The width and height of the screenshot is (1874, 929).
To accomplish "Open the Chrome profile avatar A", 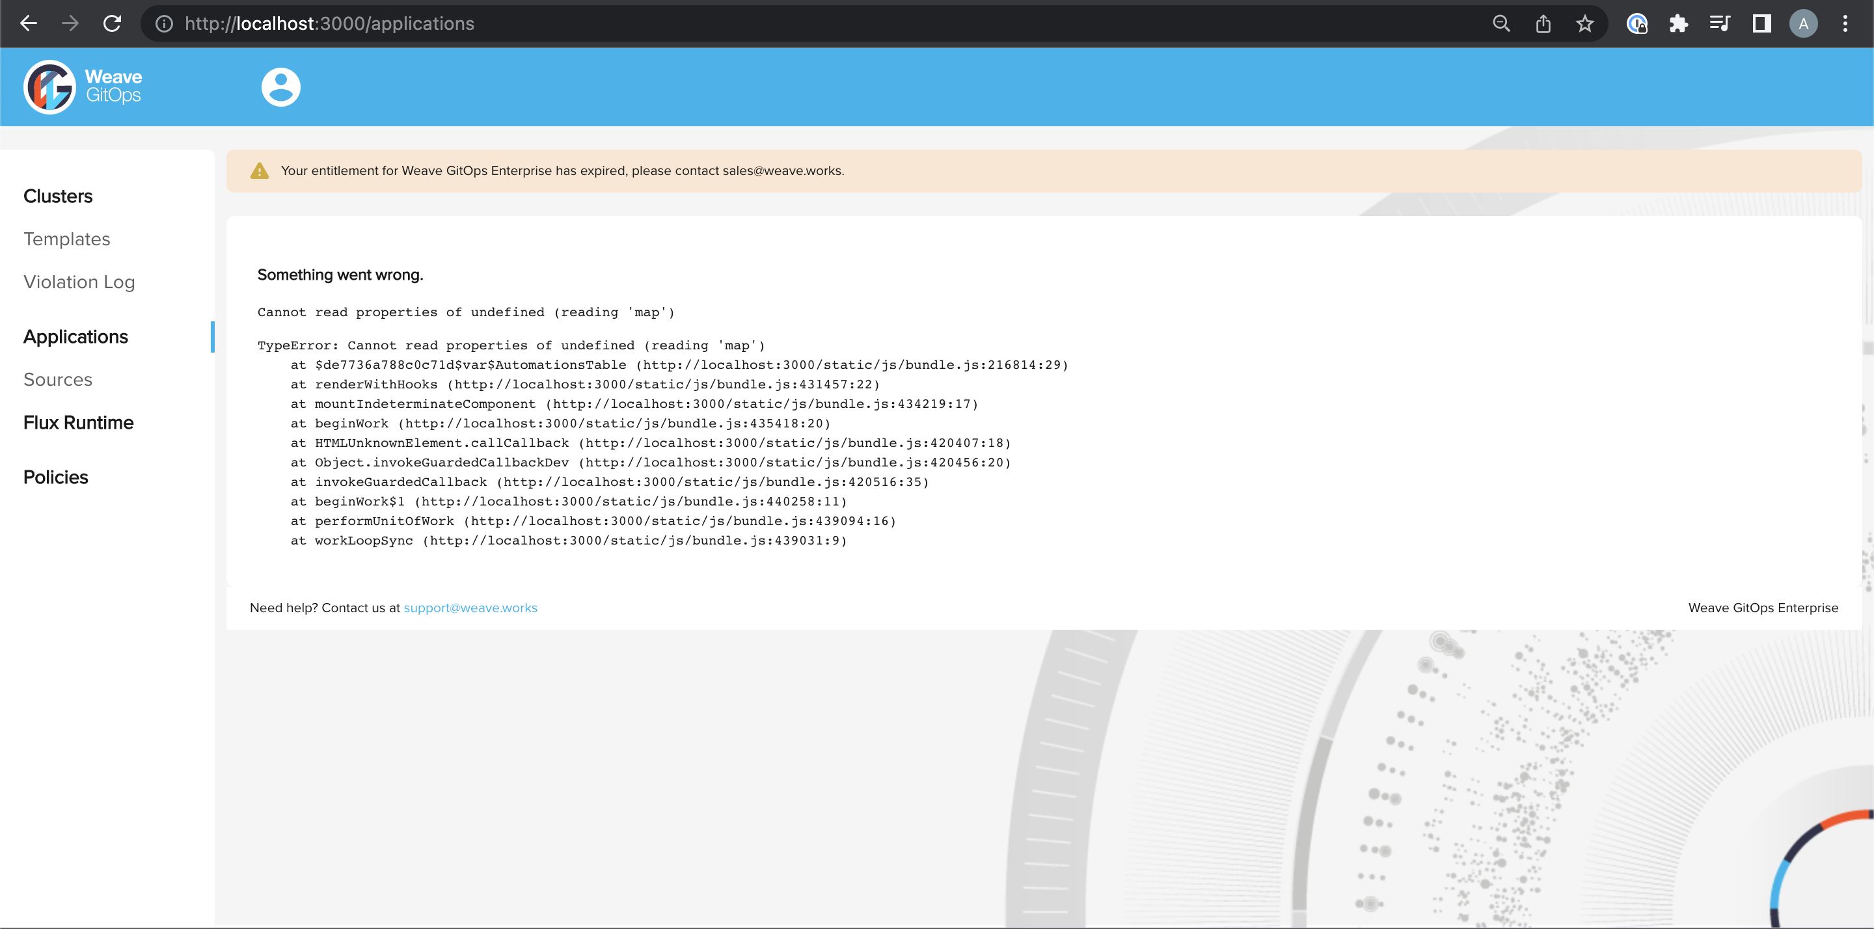I will coord(1804,24).
